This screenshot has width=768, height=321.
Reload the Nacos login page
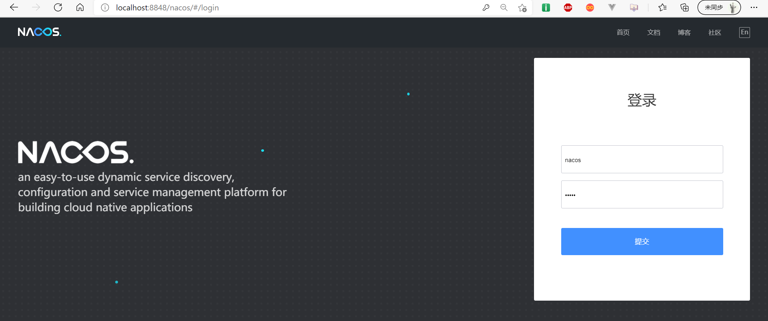pyautogui.click(x=58, y=8)
